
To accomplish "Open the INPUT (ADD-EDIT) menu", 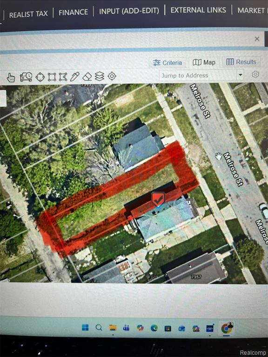I will (129, 11).
